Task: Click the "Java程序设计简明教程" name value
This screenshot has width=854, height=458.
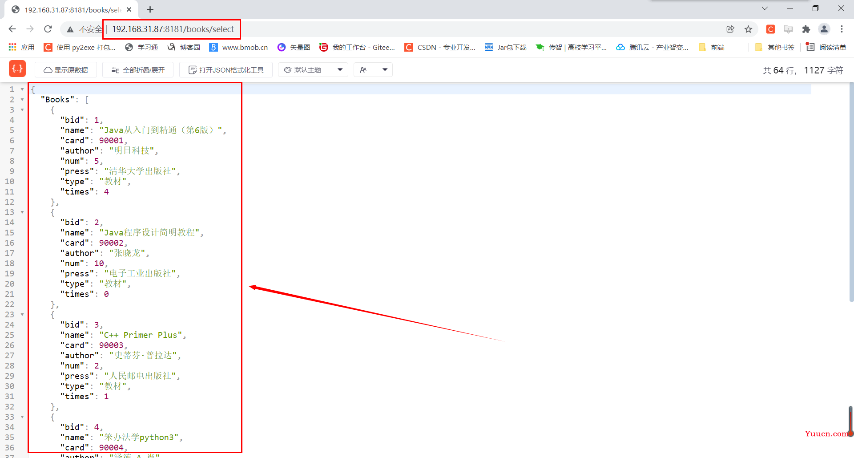Action: coord(150,233)
